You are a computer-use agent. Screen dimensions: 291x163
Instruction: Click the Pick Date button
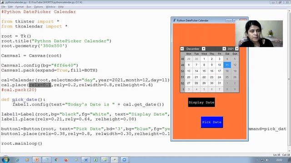point(212,122)
